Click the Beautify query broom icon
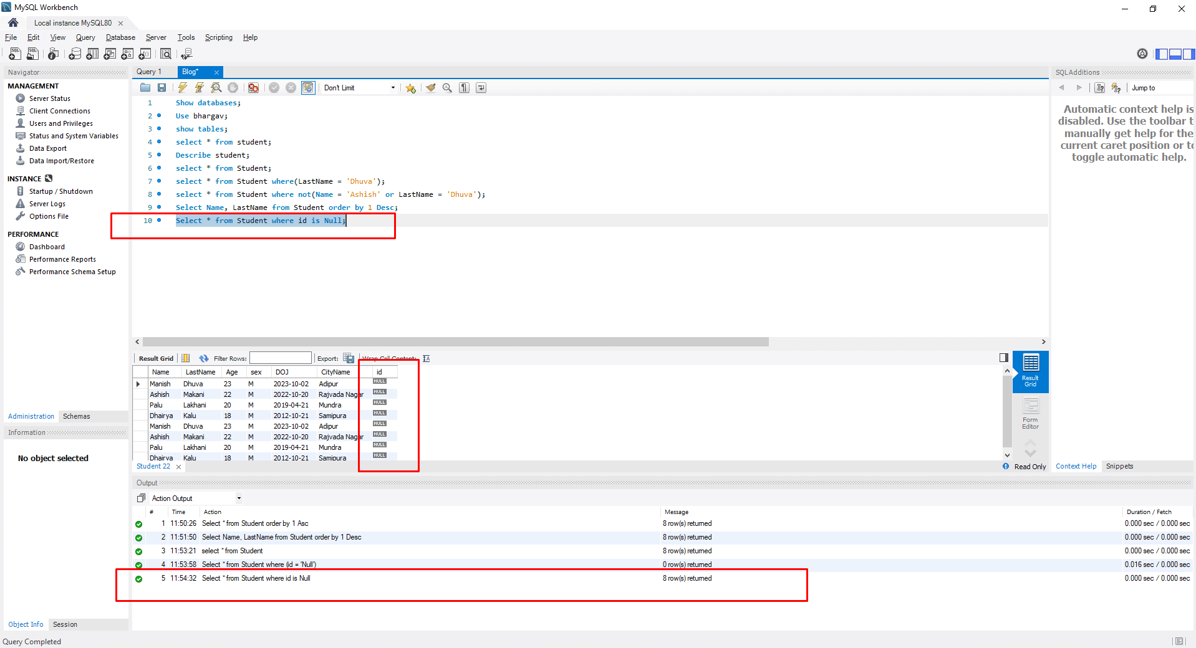Viewport: 1196px width, 648px height. 430,88
